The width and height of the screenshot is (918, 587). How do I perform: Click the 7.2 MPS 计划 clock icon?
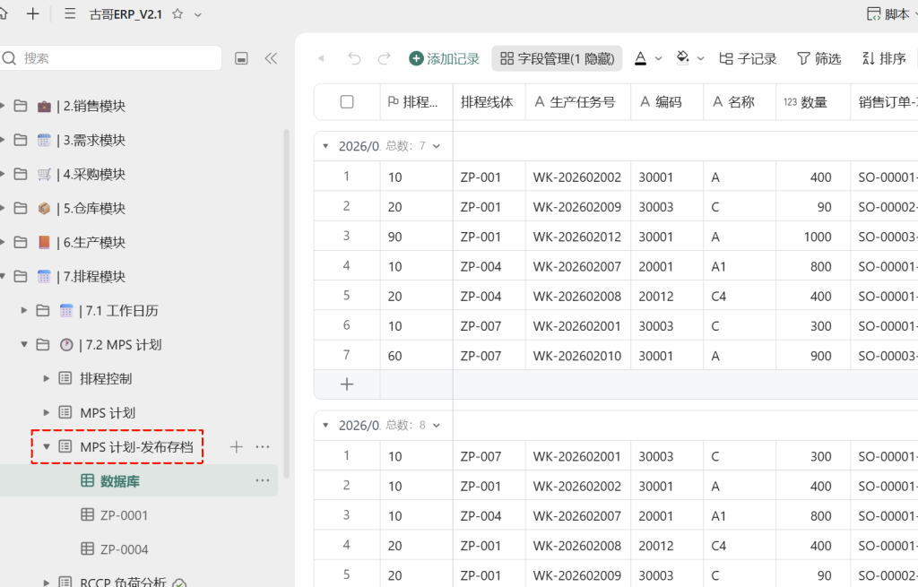tap(66, 345)
